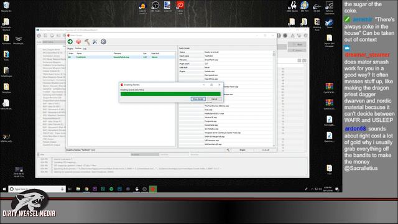Click the patch details scrollbar down arrow

(274, 146)
